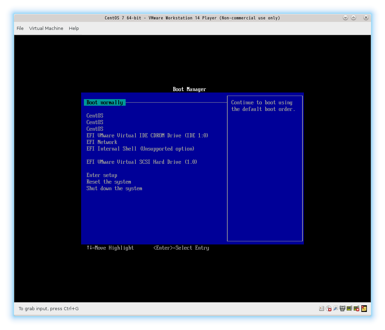Open the message log note icon
This screenshot has width=385, height=330.
(x=364, y=308)
